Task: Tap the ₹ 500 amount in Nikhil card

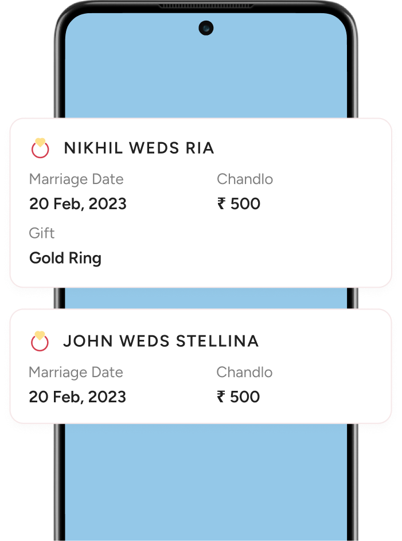Action: click(239, 203)
